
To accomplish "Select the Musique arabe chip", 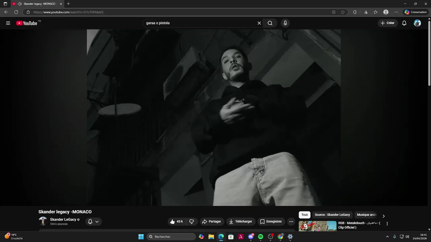I will [366, 215].
